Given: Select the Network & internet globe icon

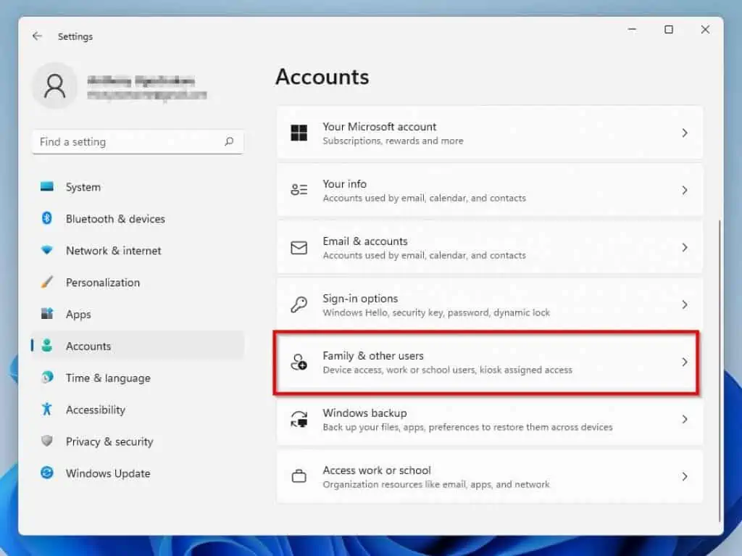Looking at the screenshot, I should tap(47, 251).
